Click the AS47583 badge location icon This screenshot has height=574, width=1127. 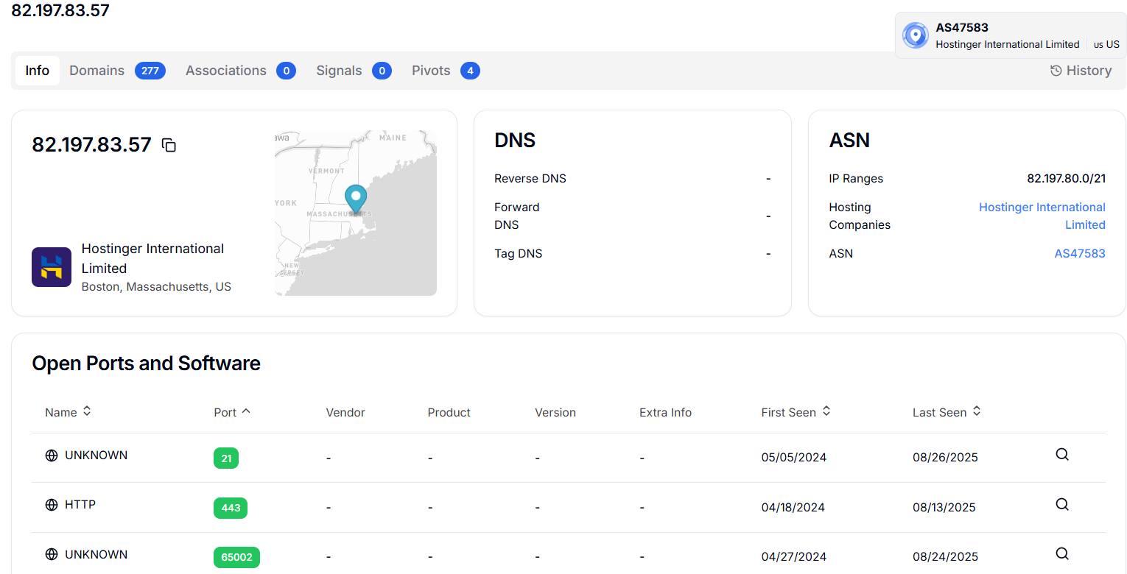tap(916, 35)
